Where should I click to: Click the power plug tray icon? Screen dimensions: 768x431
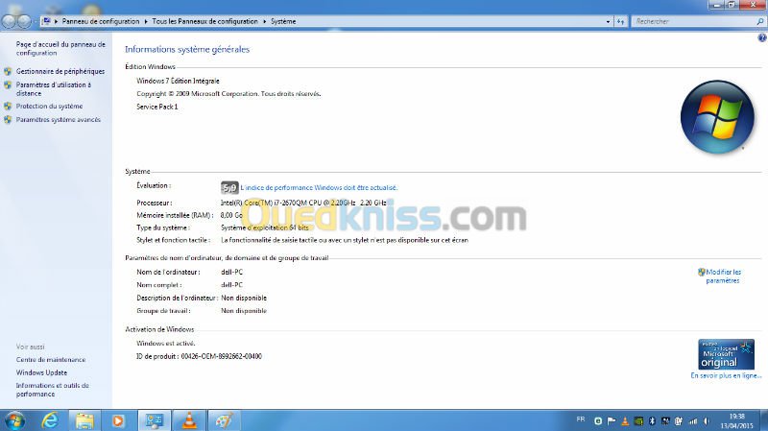[679, 420]
